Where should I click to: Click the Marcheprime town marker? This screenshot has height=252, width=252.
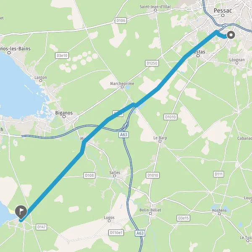tap(122, 87)
